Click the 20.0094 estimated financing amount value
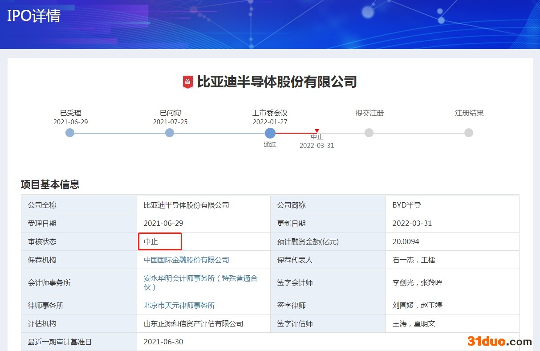Screen dimensions: 540x351 406,241
